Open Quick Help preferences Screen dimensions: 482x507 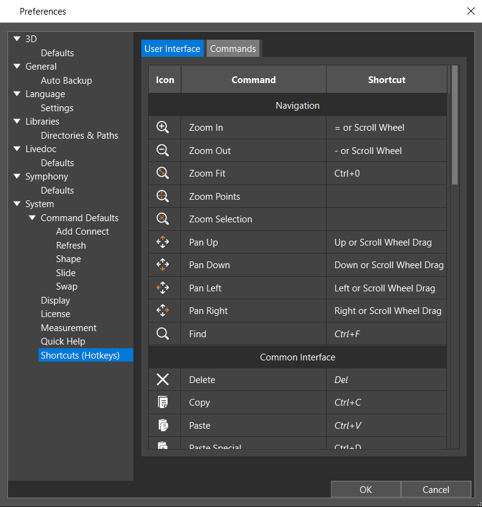(x=63, y=341)
